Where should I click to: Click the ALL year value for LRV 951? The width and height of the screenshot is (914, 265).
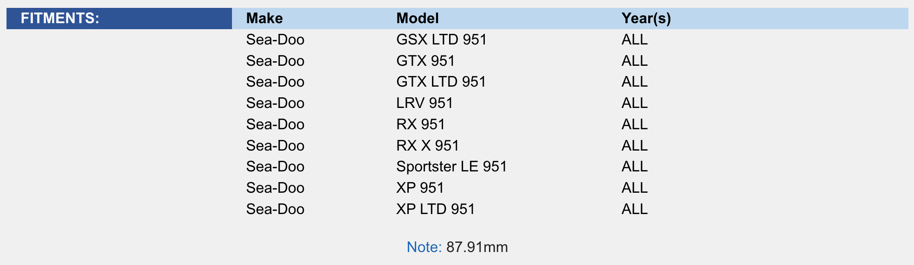(x=634, y=103)
